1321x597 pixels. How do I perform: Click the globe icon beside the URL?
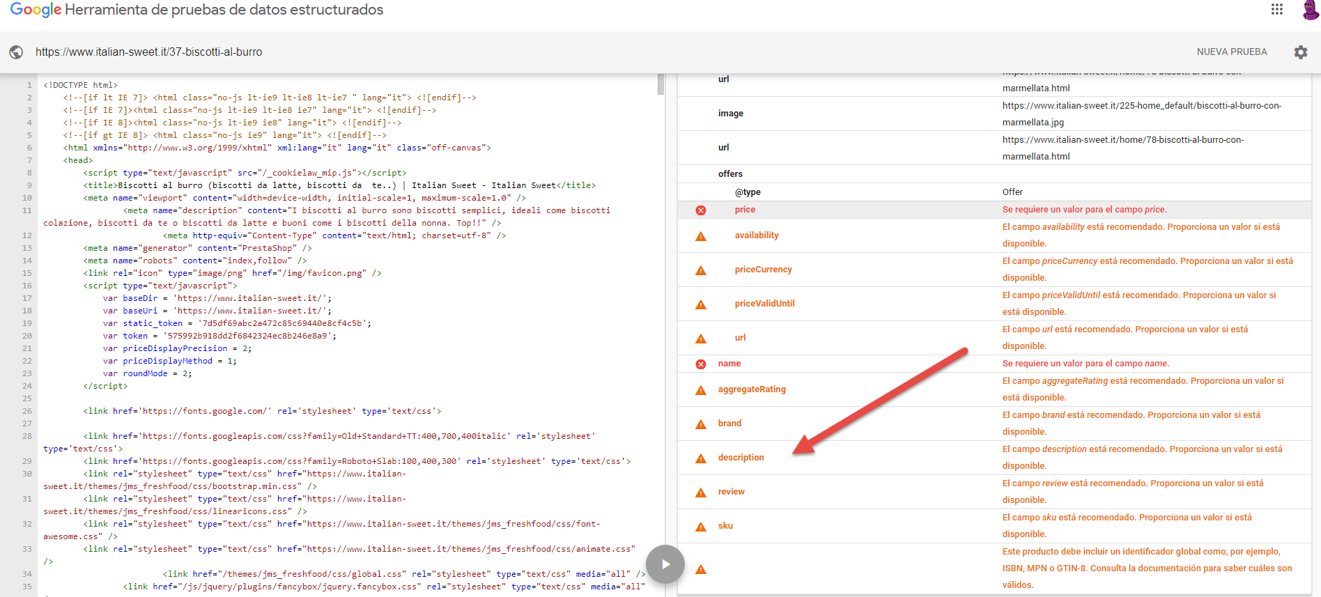(16, 52)
